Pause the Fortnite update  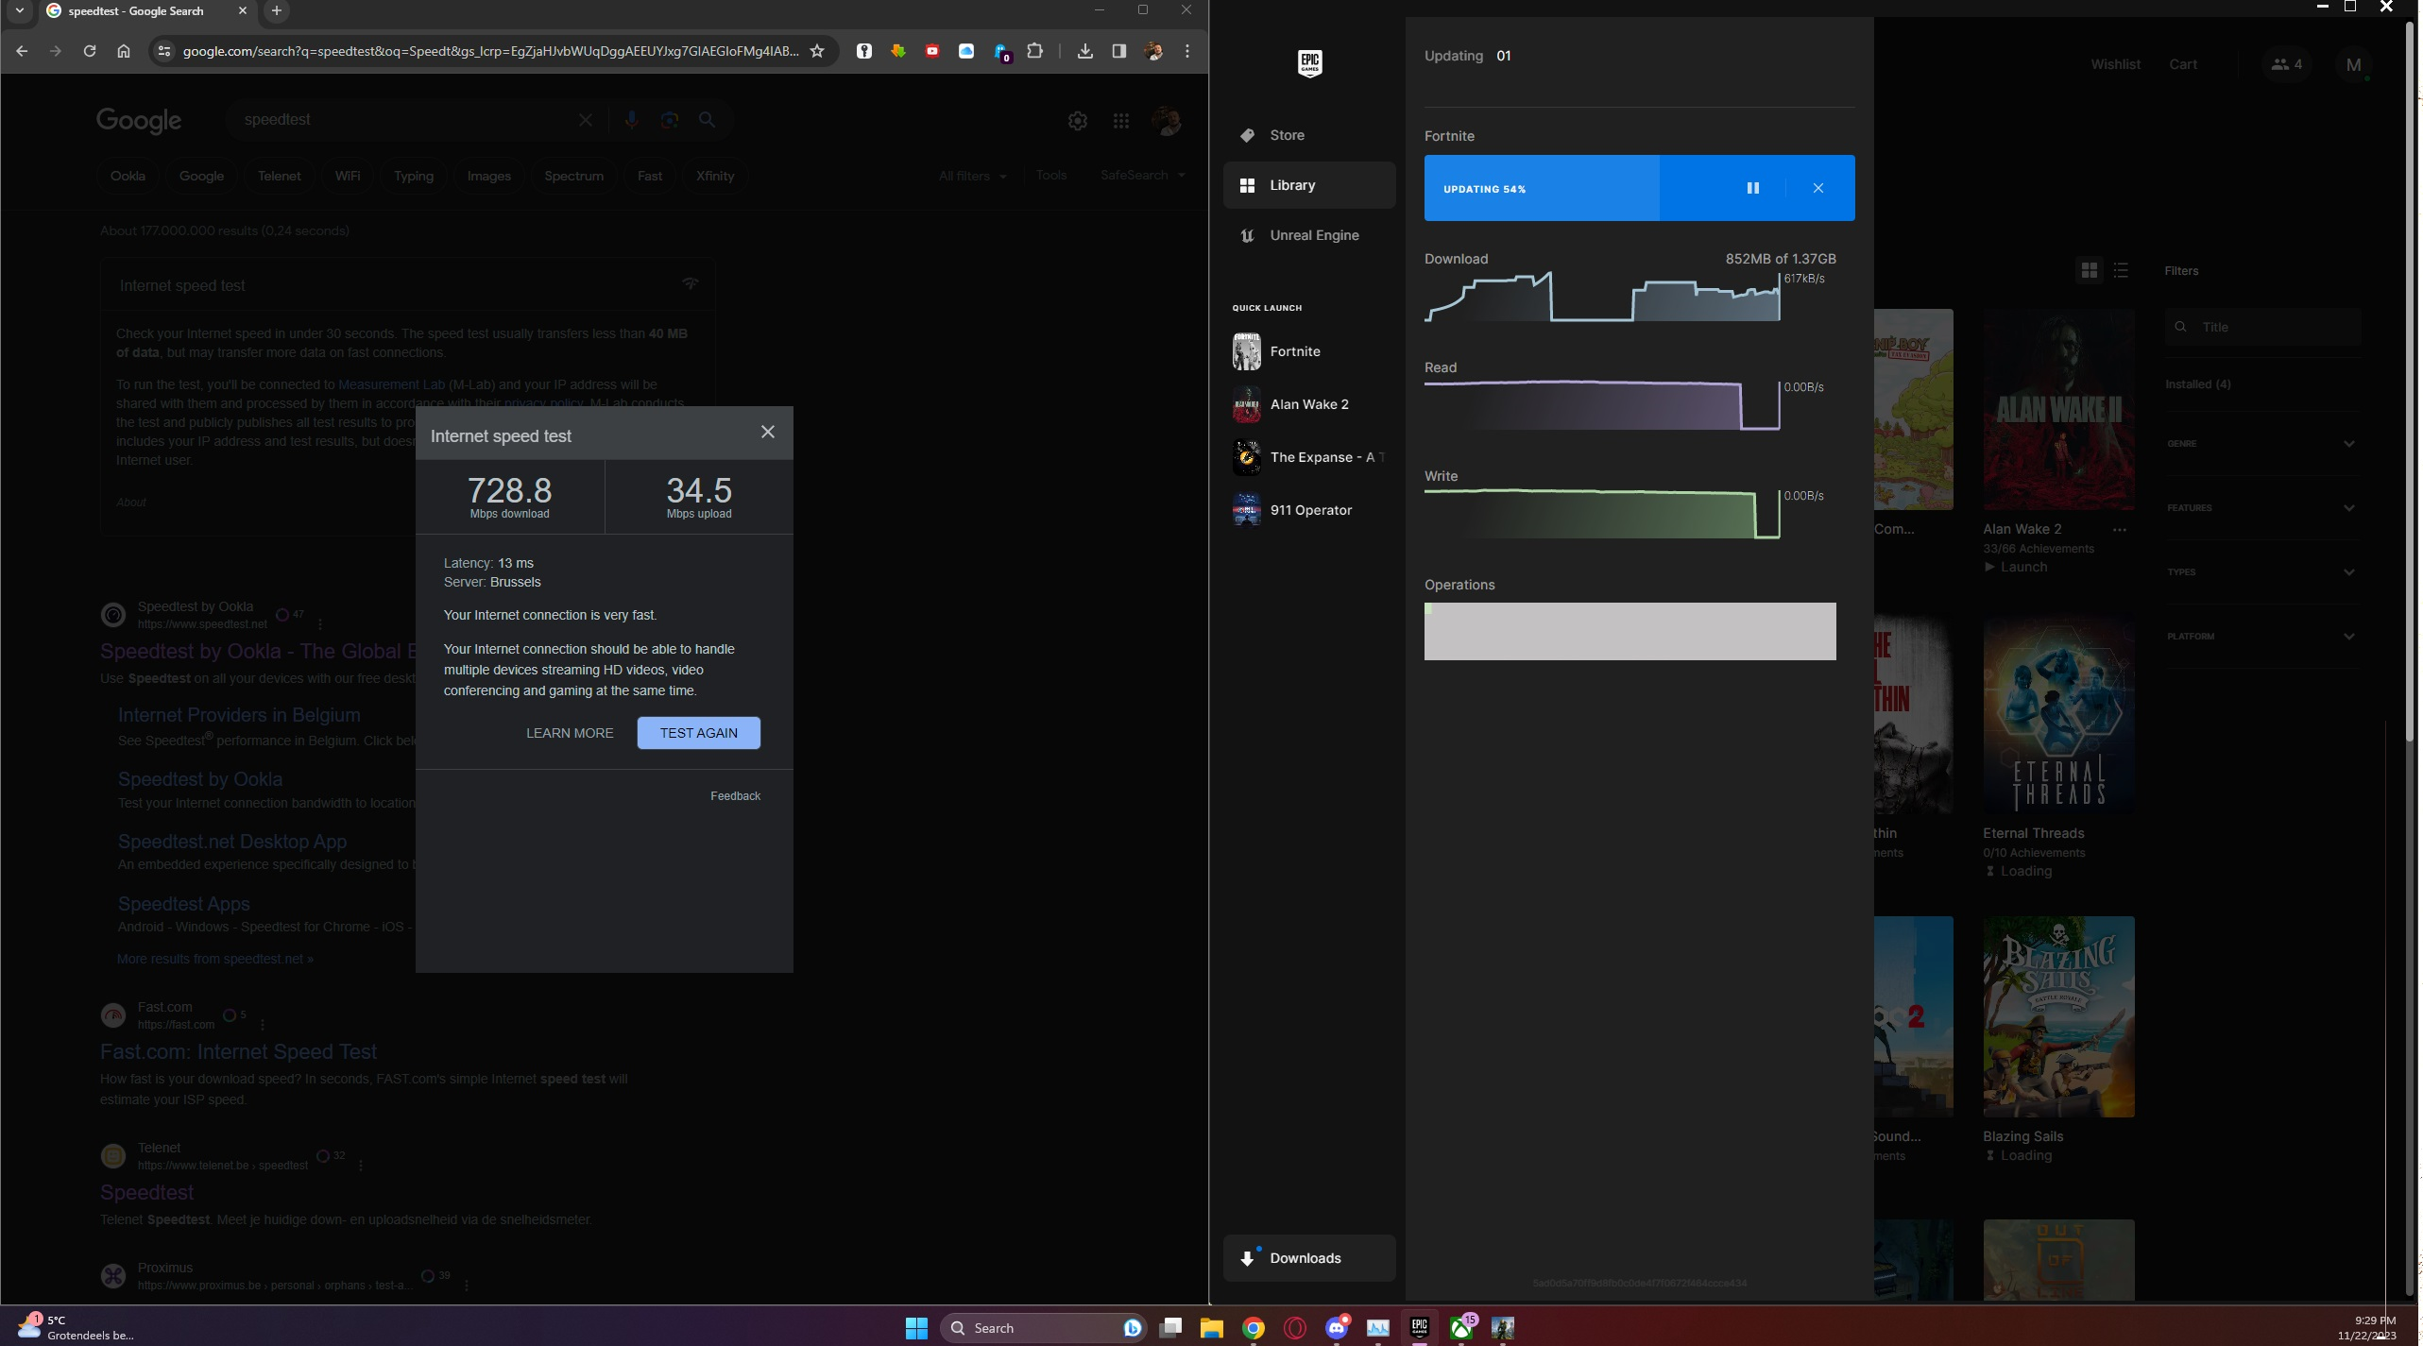click(1752, 188)
